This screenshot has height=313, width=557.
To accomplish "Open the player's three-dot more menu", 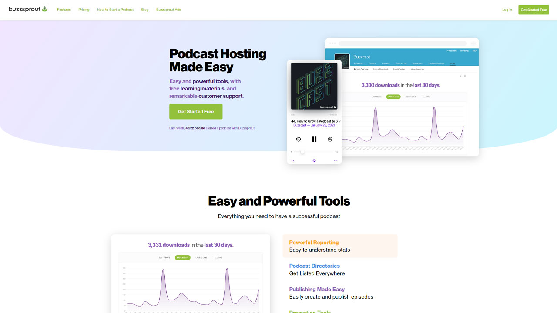I will [336, 161].
